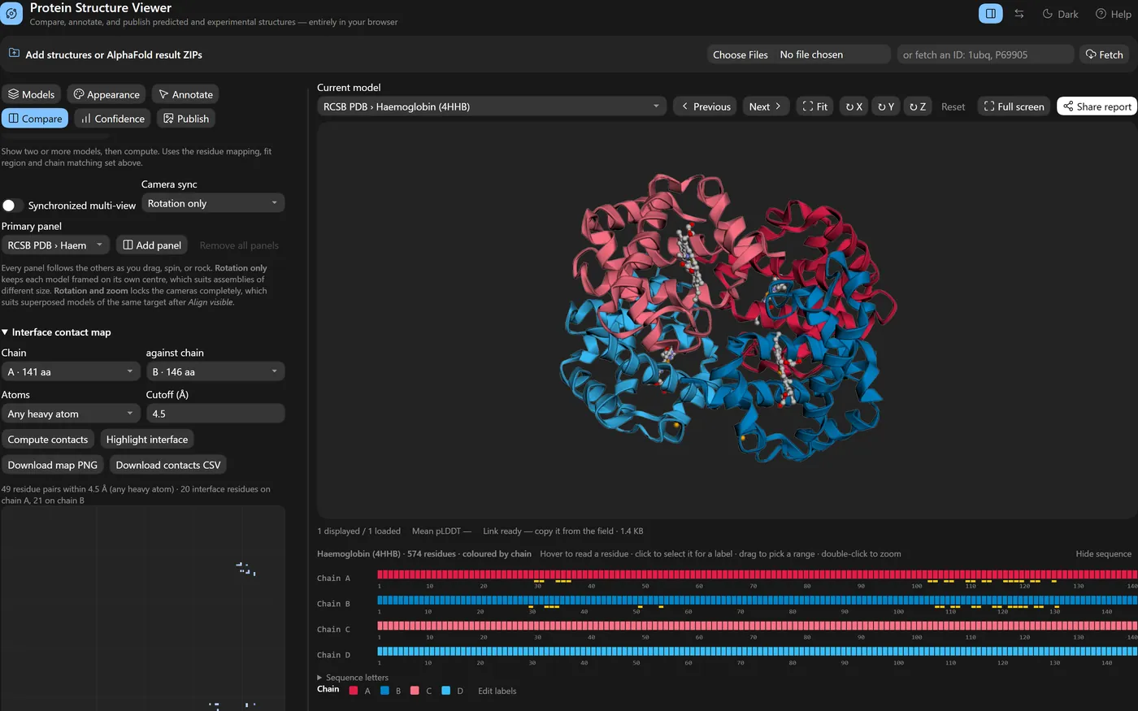1138x711 pixels.
Task: Click Download map PNG button
Action: (53, 465)
